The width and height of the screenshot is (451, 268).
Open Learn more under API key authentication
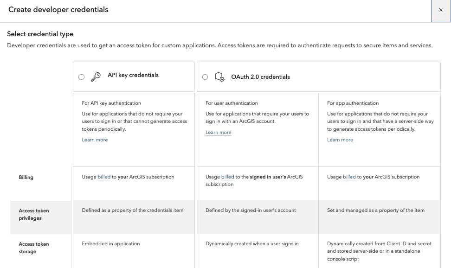pos(95,140)
